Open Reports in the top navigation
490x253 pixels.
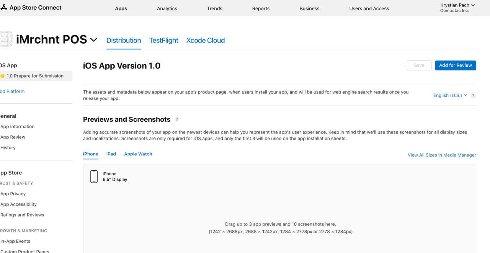[x=261, y=8]
